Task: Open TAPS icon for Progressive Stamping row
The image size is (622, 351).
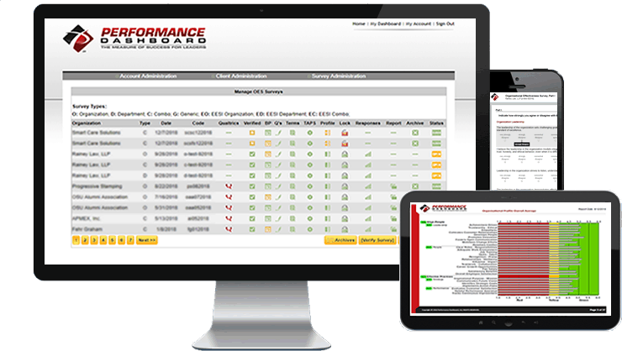Action: click(x=310, y=186)
